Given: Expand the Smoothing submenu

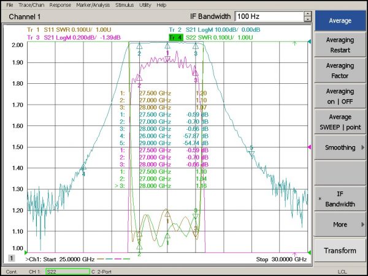Looking at the screenshot, I should point(340,147).
